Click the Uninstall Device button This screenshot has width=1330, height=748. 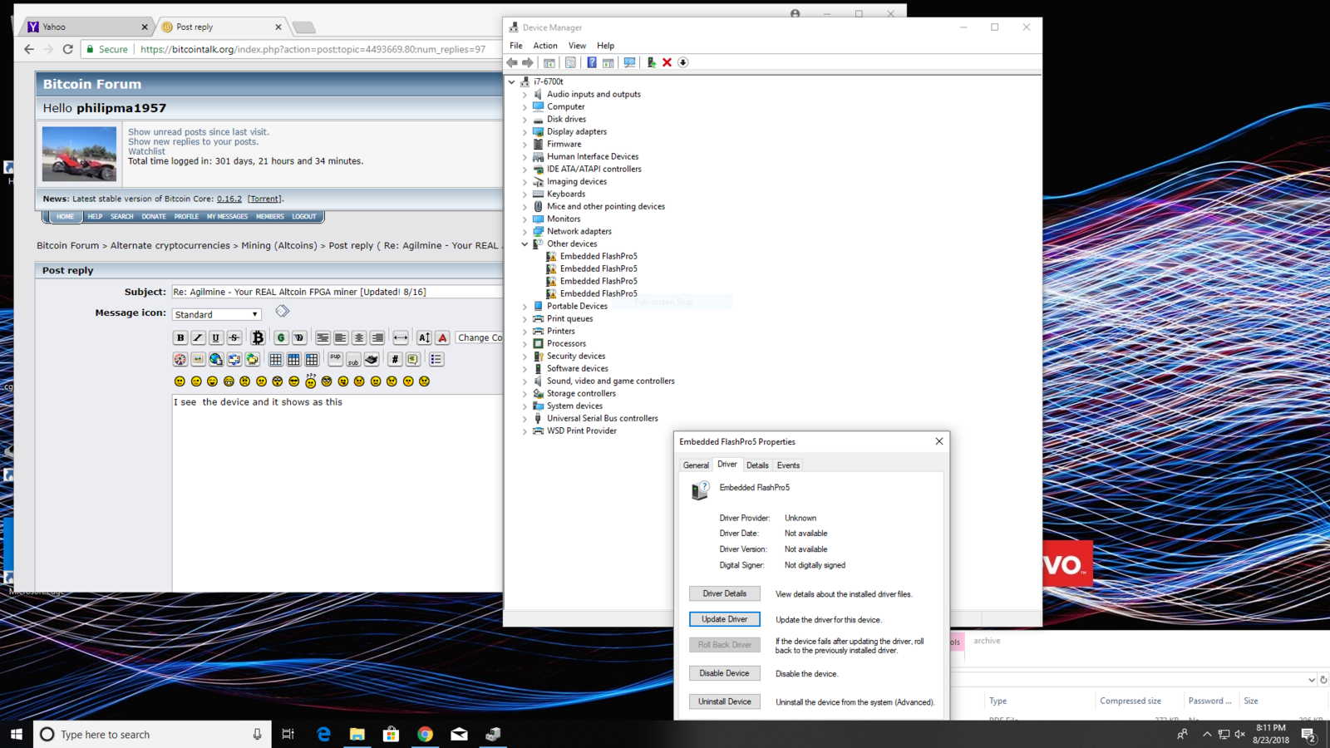tap(724, 701)
